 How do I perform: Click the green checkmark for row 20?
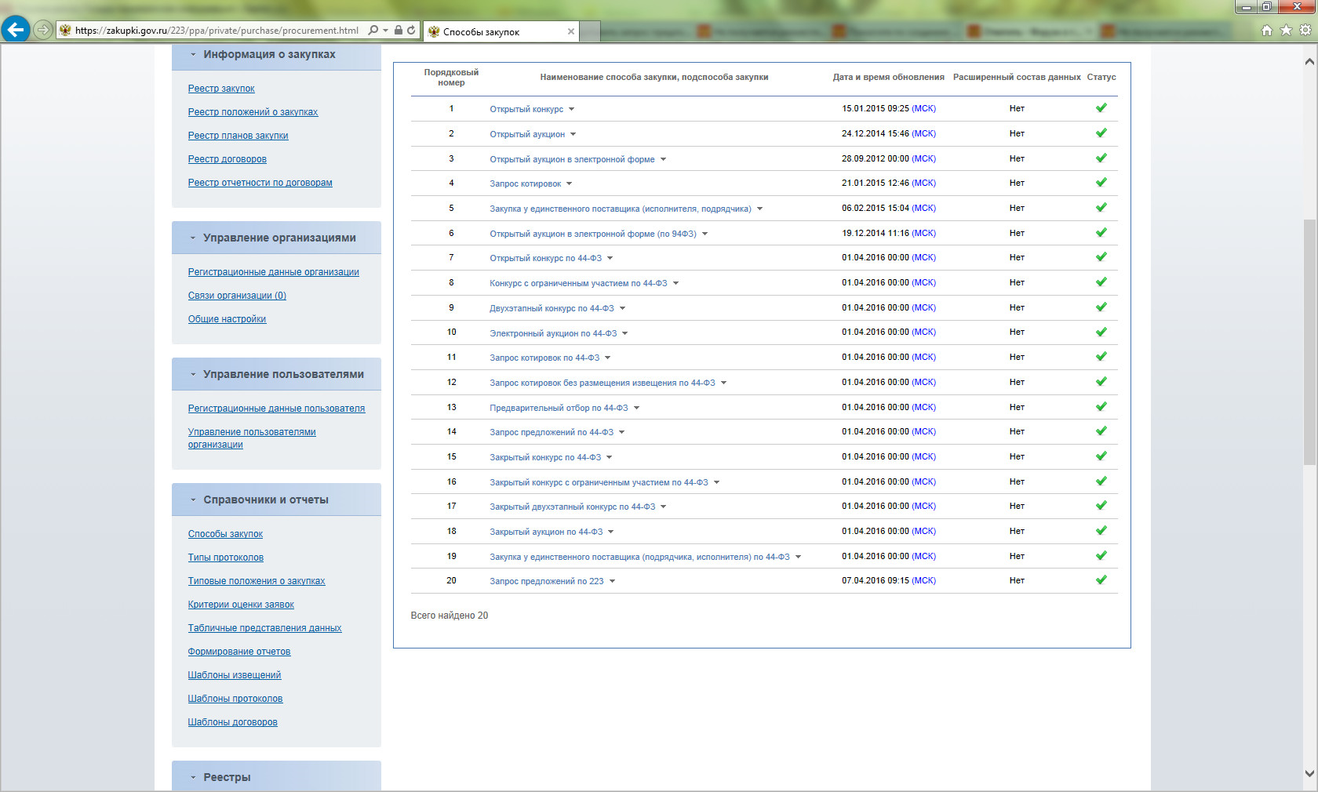tap(1101, 580)
